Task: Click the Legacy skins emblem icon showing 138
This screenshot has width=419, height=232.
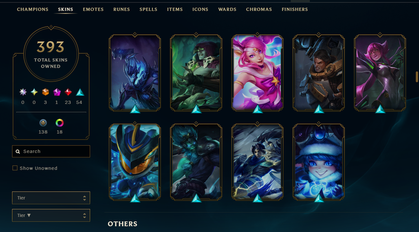Action: [x=43, y=123]
